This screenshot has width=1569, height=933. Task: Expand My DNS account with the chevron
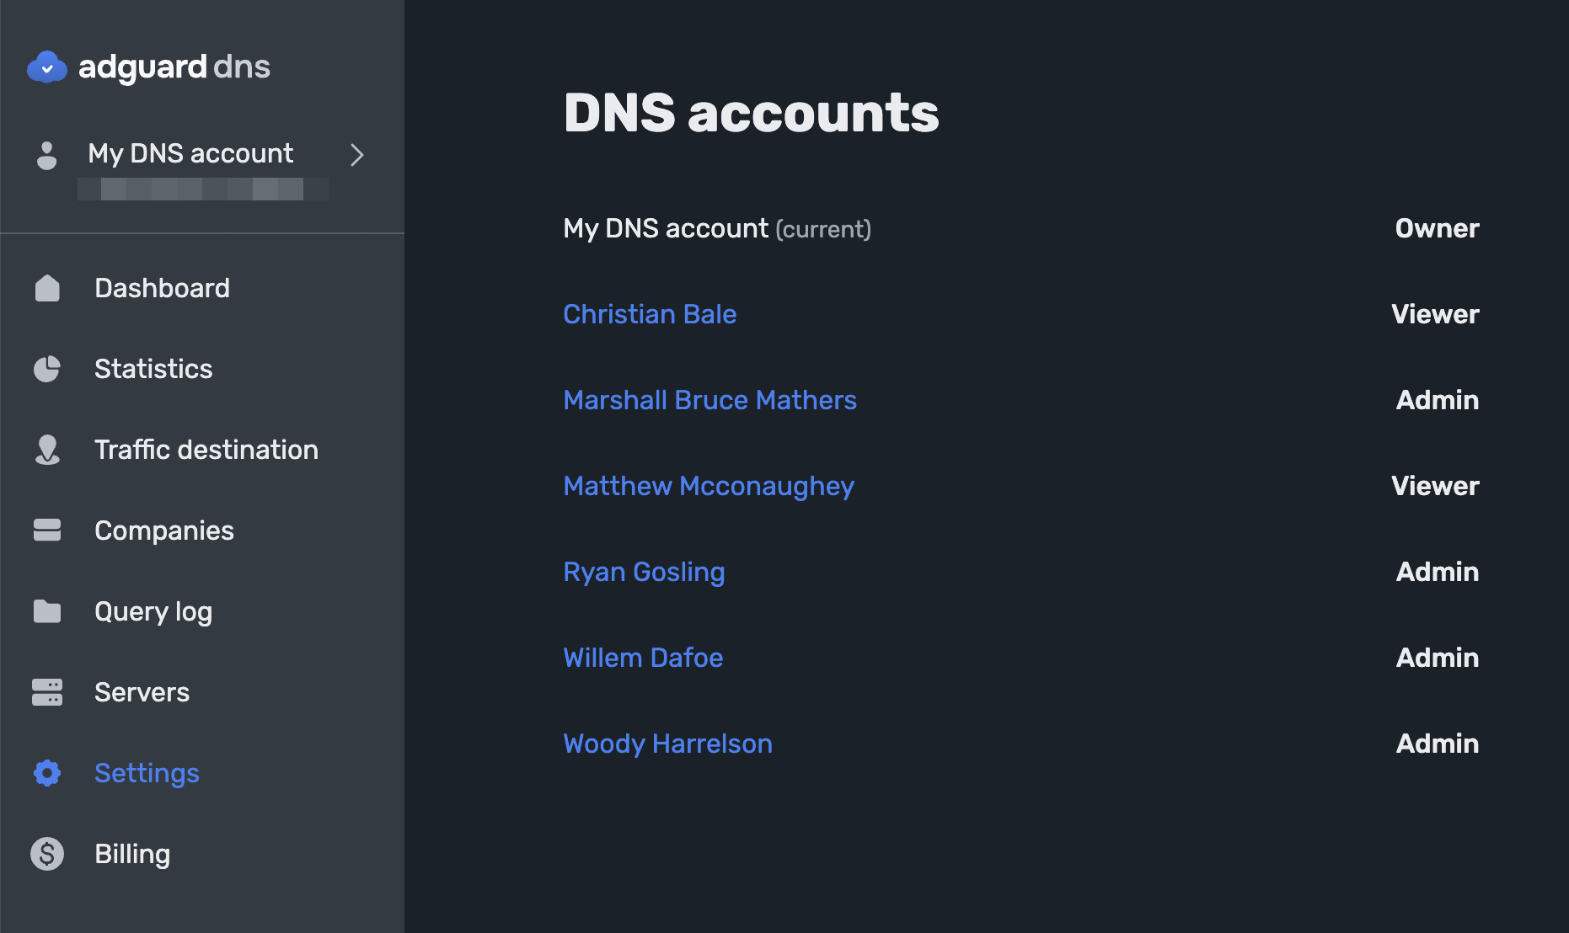click(x=356, y=155)
